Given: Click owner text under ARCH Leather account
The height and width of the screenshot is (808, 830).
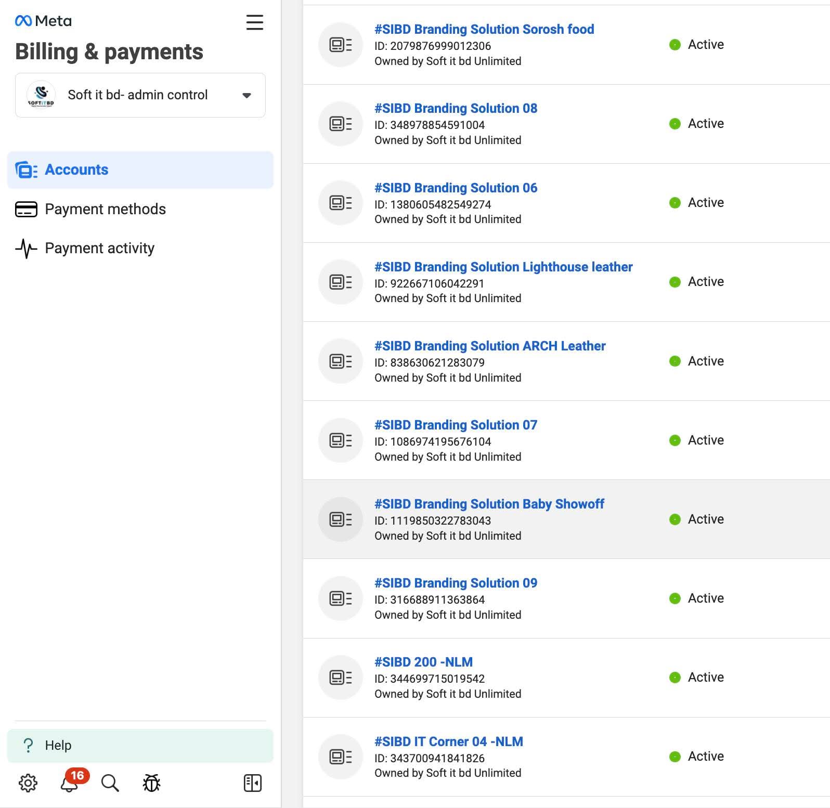Looking at the screenshot, I should click(x=448, y=377).
